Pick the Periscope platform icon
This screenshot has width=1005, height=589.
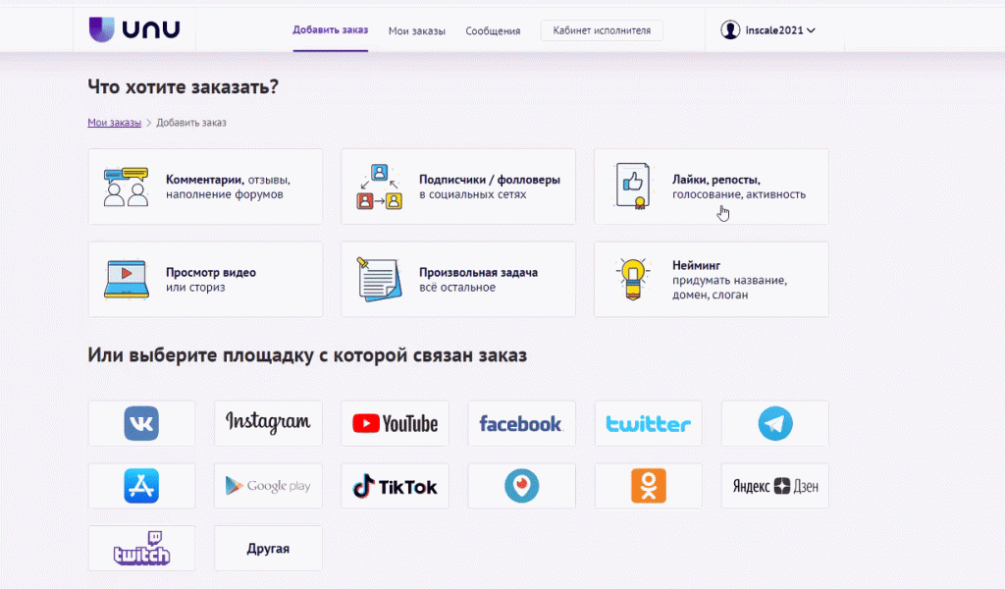pos(521,486)
